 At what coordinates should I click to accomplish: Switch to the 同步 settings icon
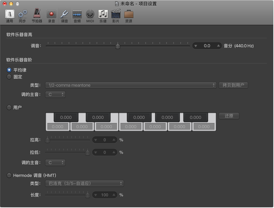22,15
